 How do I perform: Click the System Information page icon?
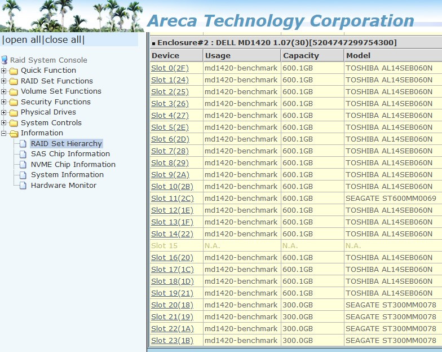(x=24, y=175)
